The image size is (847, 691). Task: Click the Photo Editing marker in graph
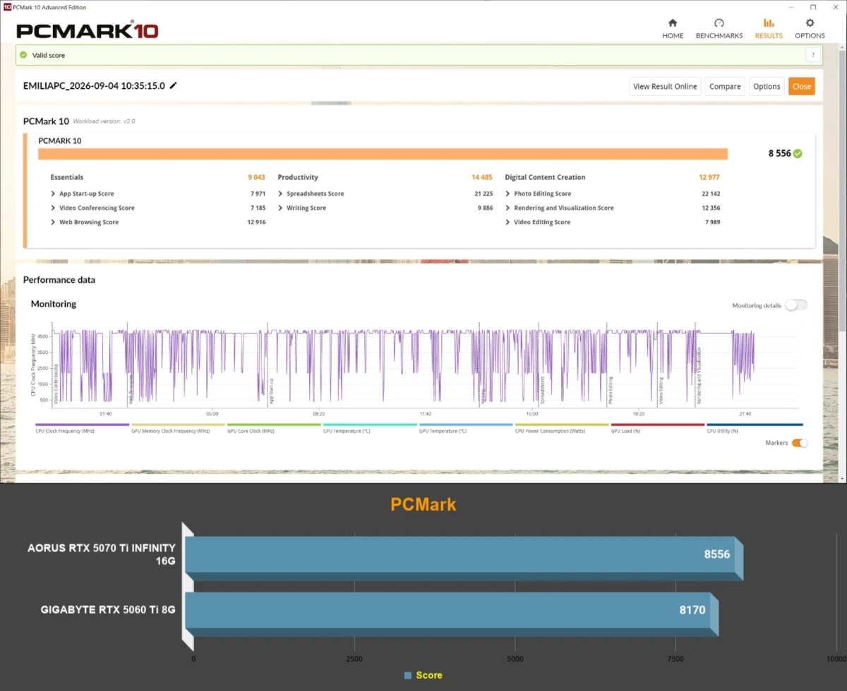click(611, 390)
